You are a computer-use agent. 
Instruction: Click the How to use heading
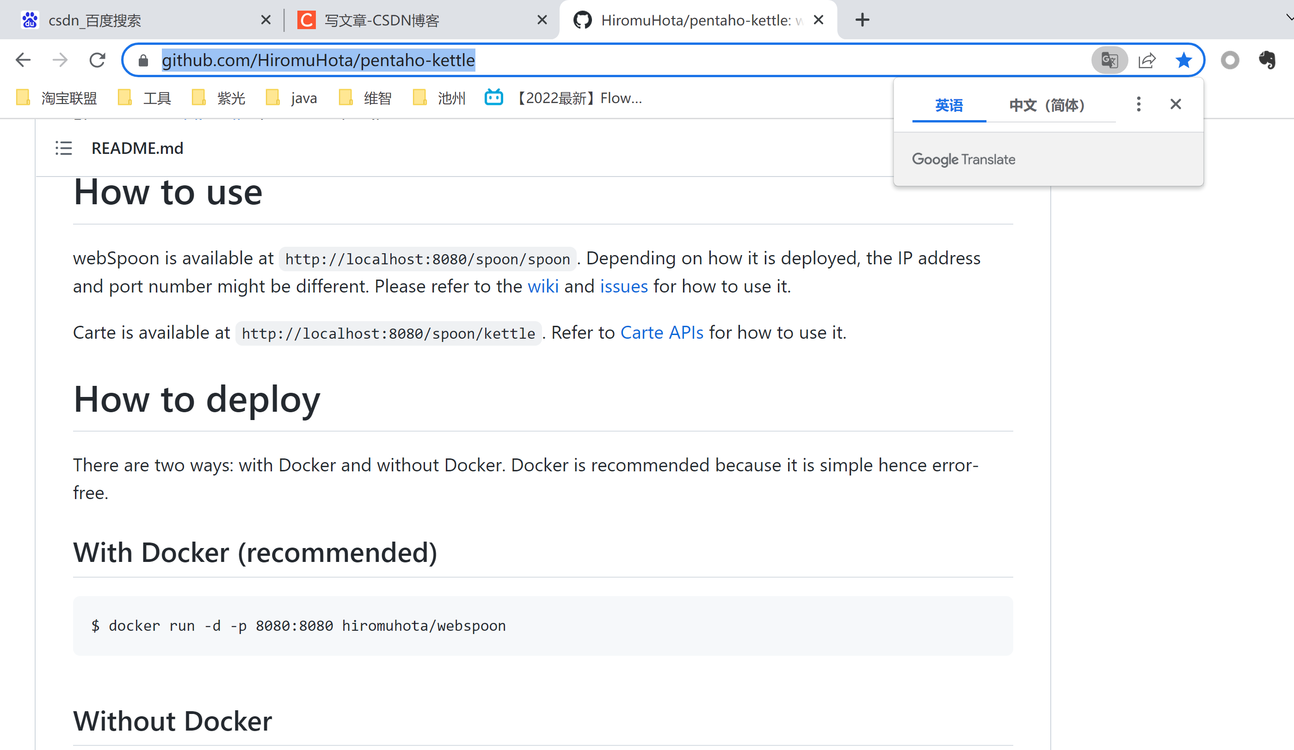pyautogui.click(x=168, y=192)
